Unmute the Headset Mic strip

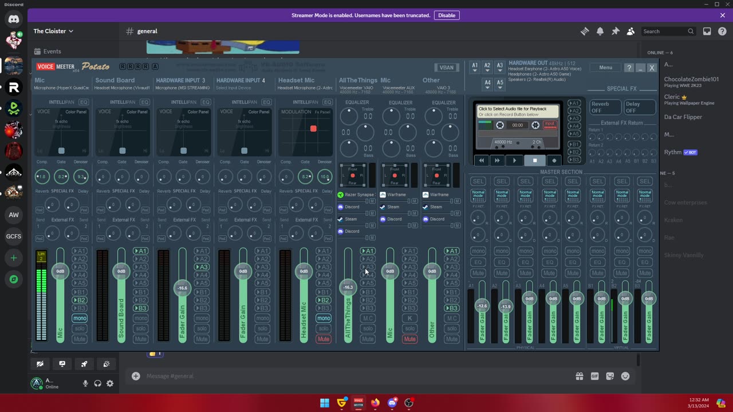pos(324,339)
